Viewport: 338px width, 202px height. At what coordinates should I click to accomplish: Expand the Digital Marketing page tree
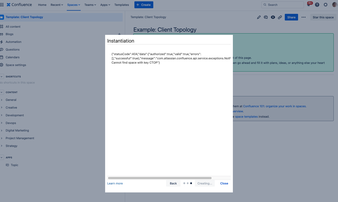(2, 130)
